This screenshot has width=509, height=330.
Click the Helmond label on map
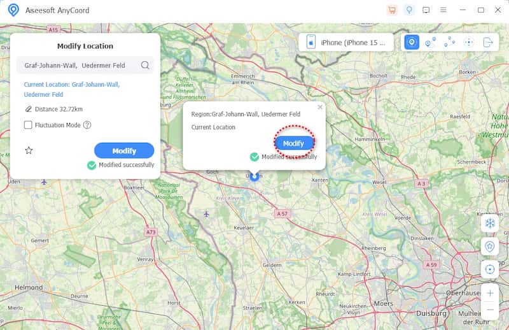tap(29, 287)
